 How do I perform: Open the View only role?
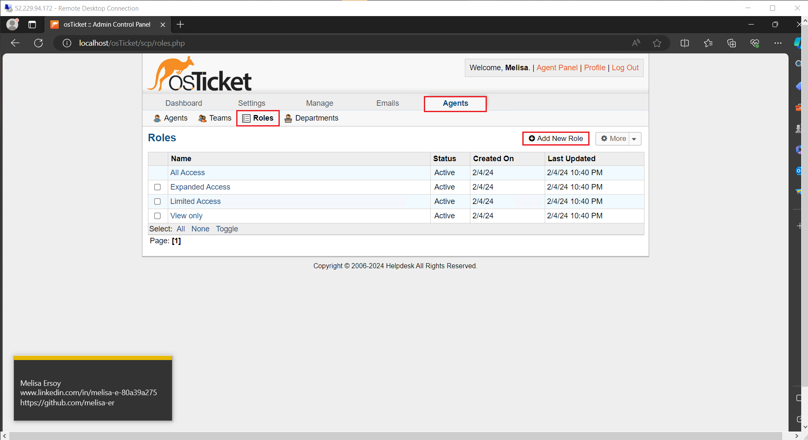pos(186,216)
